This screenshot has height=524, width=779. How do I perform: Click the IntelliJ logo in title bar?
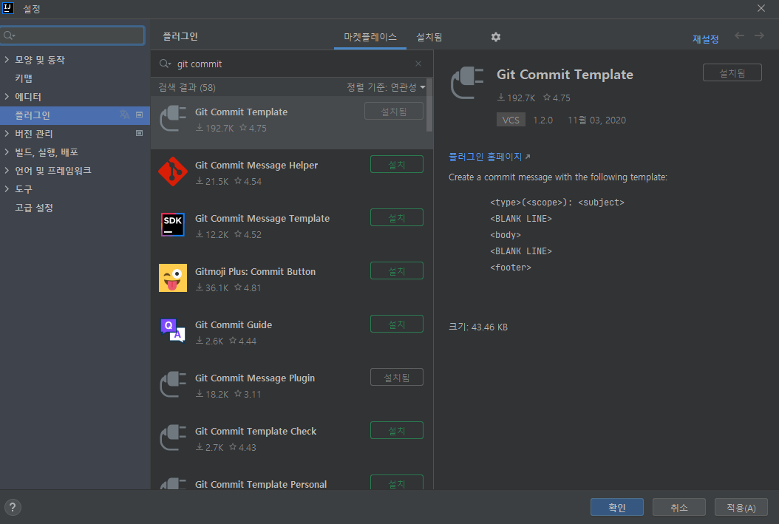(x=8, y=8)
